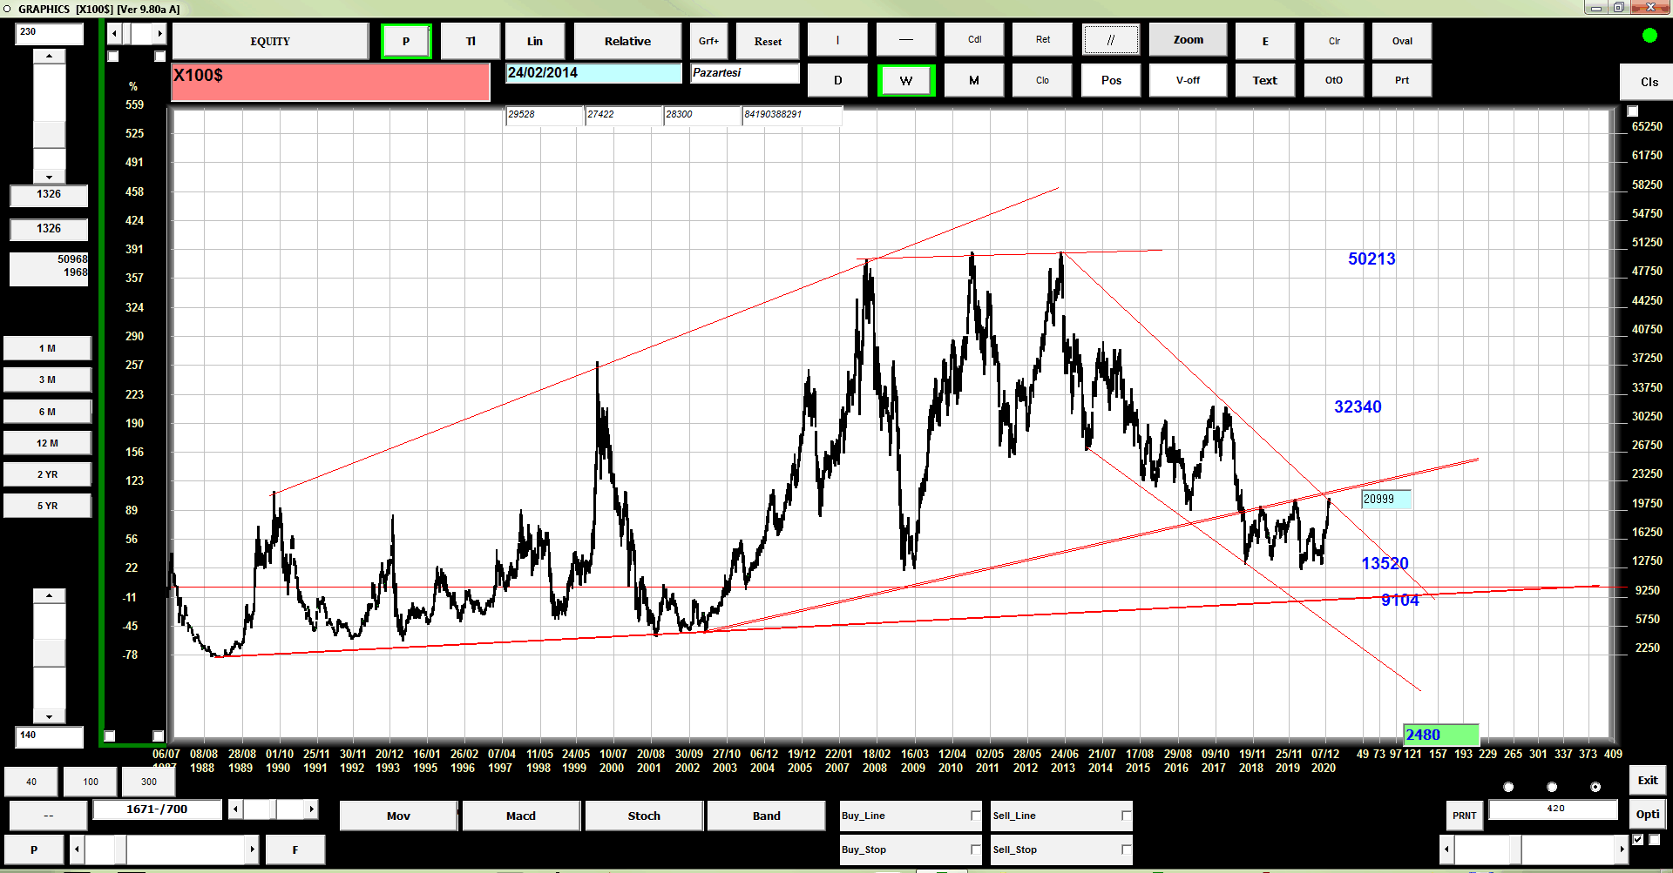The image size is (1673, 873).
Task: Pick the horizontal line drawing tool
Action: [905, 40]
